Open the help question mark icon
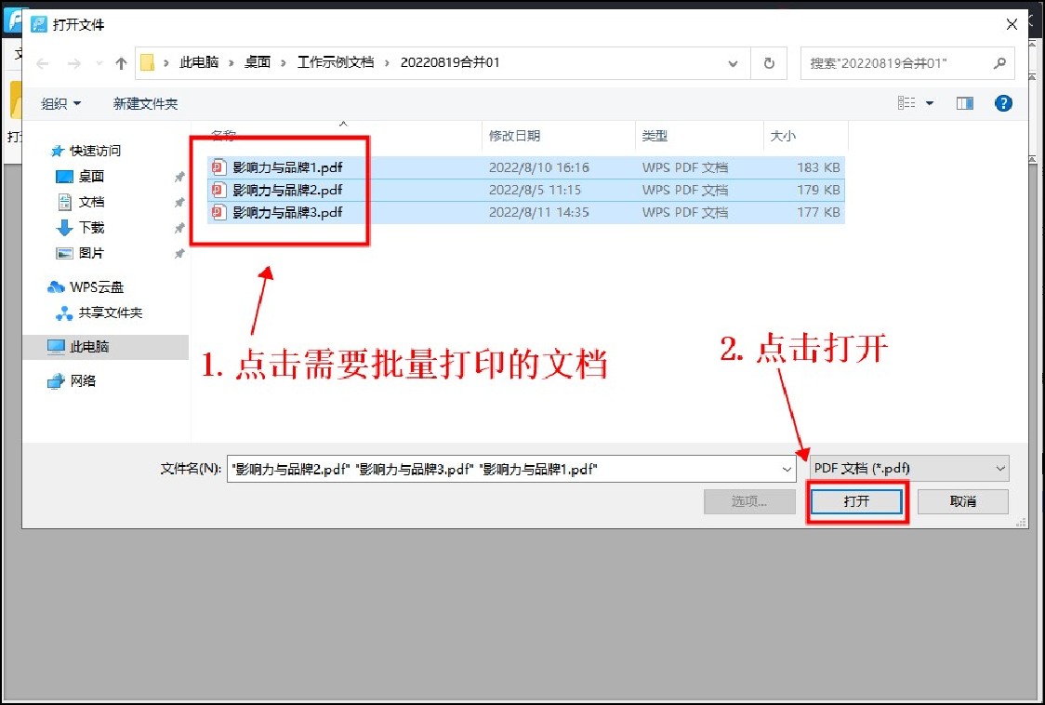The image size is (1045, 705). tap(1003, 102)
